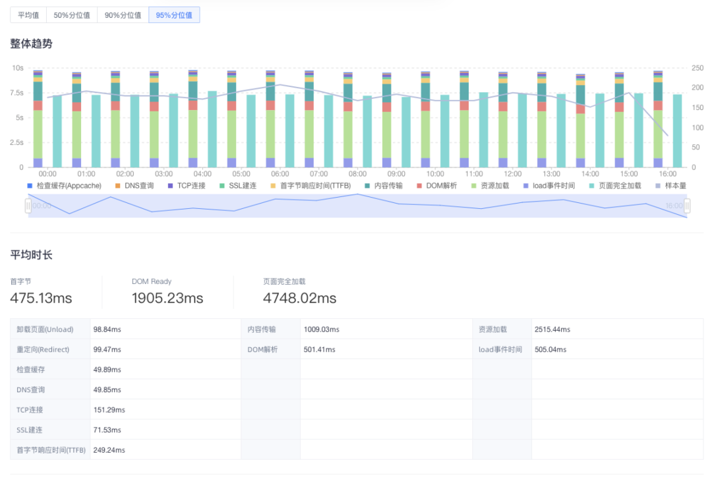The height and width of the screenshot is (481, 712).
Task: Click the 09:00 x-axis label
Action: click(x=396, y=174)
